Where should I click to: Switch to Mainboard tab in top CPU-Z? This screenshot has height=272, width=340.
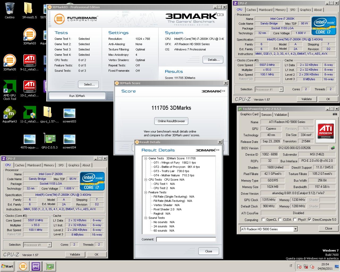coord(266,10)
